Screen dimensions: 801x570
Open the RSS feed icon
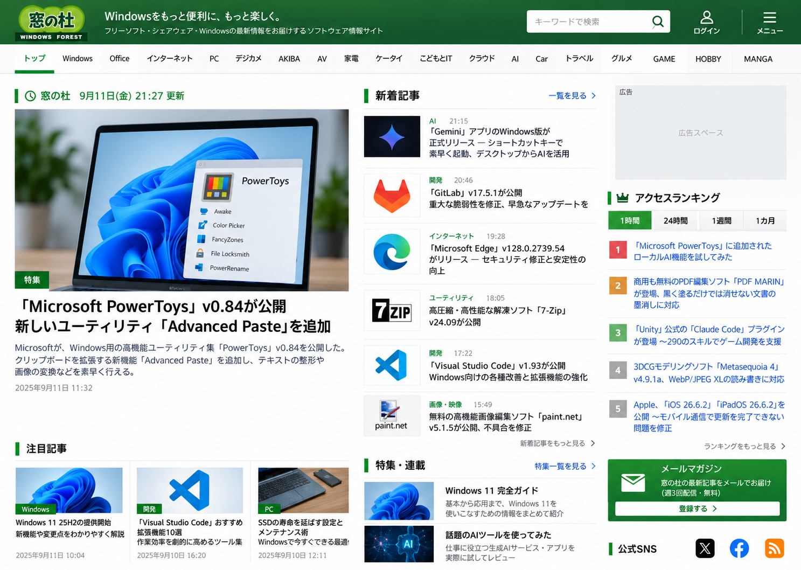(774, 548)
